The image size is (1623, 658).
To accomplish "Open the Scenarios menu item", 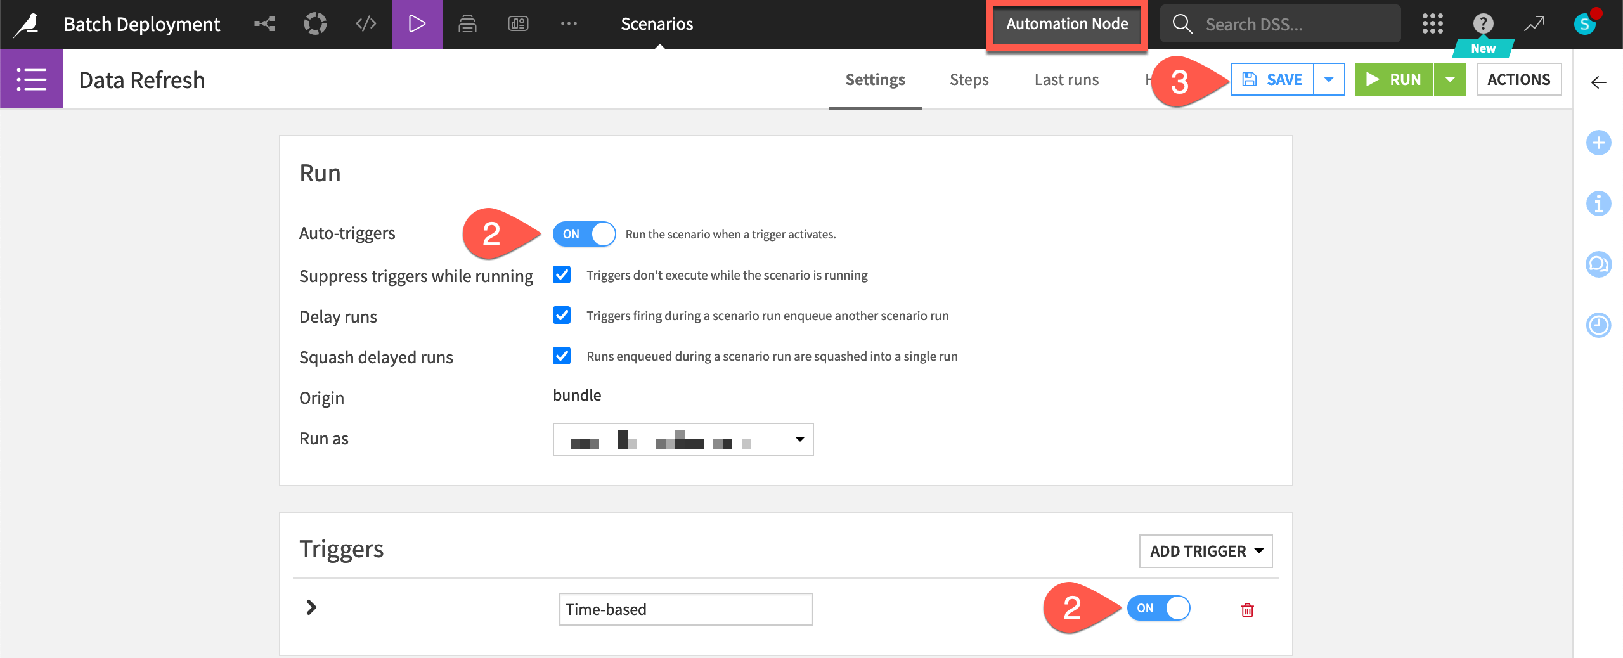I will pos(657,24).
